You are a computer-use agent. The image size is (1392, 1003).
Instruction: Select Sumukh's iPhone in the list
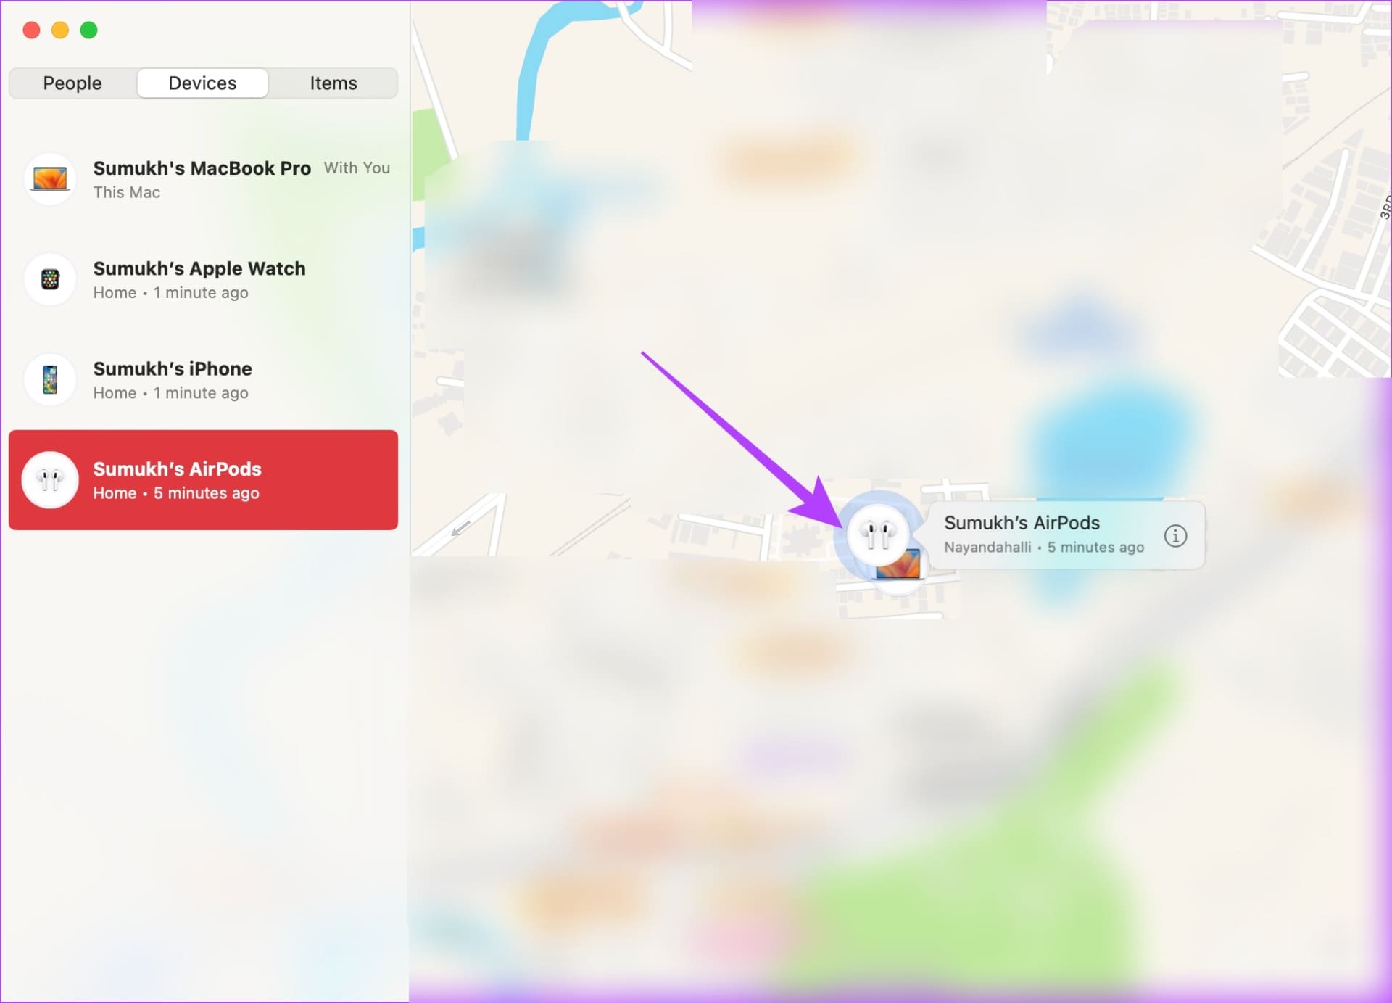204,379
